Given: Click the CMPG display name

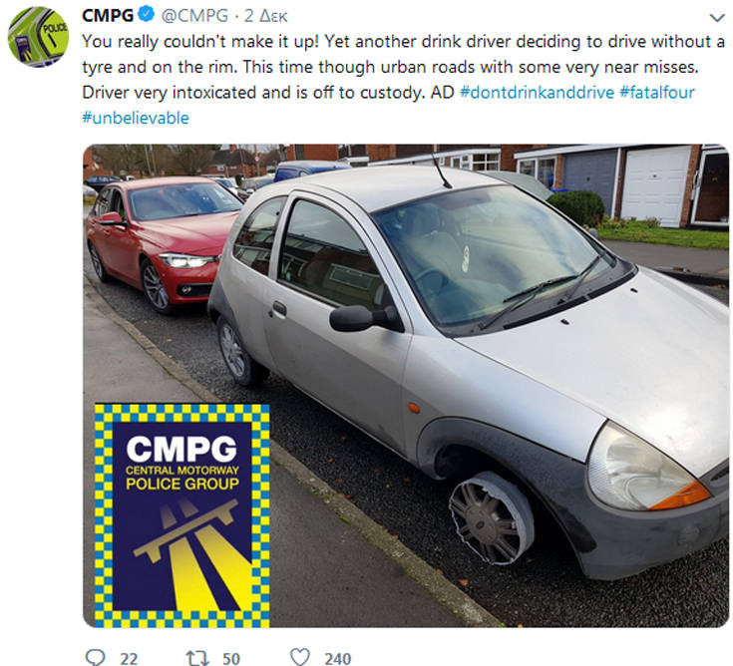Looking at the screenshot, I should coord(108,15).
